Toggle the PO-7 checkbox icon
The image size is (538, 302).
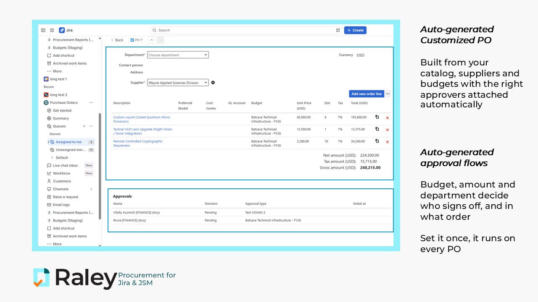point(132,40)
